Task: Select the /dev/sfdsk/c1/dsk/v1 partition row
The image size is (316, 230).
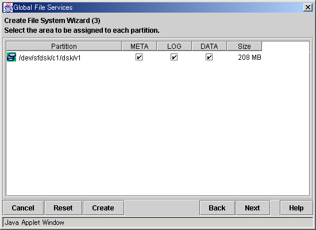Action: (134, 57)
